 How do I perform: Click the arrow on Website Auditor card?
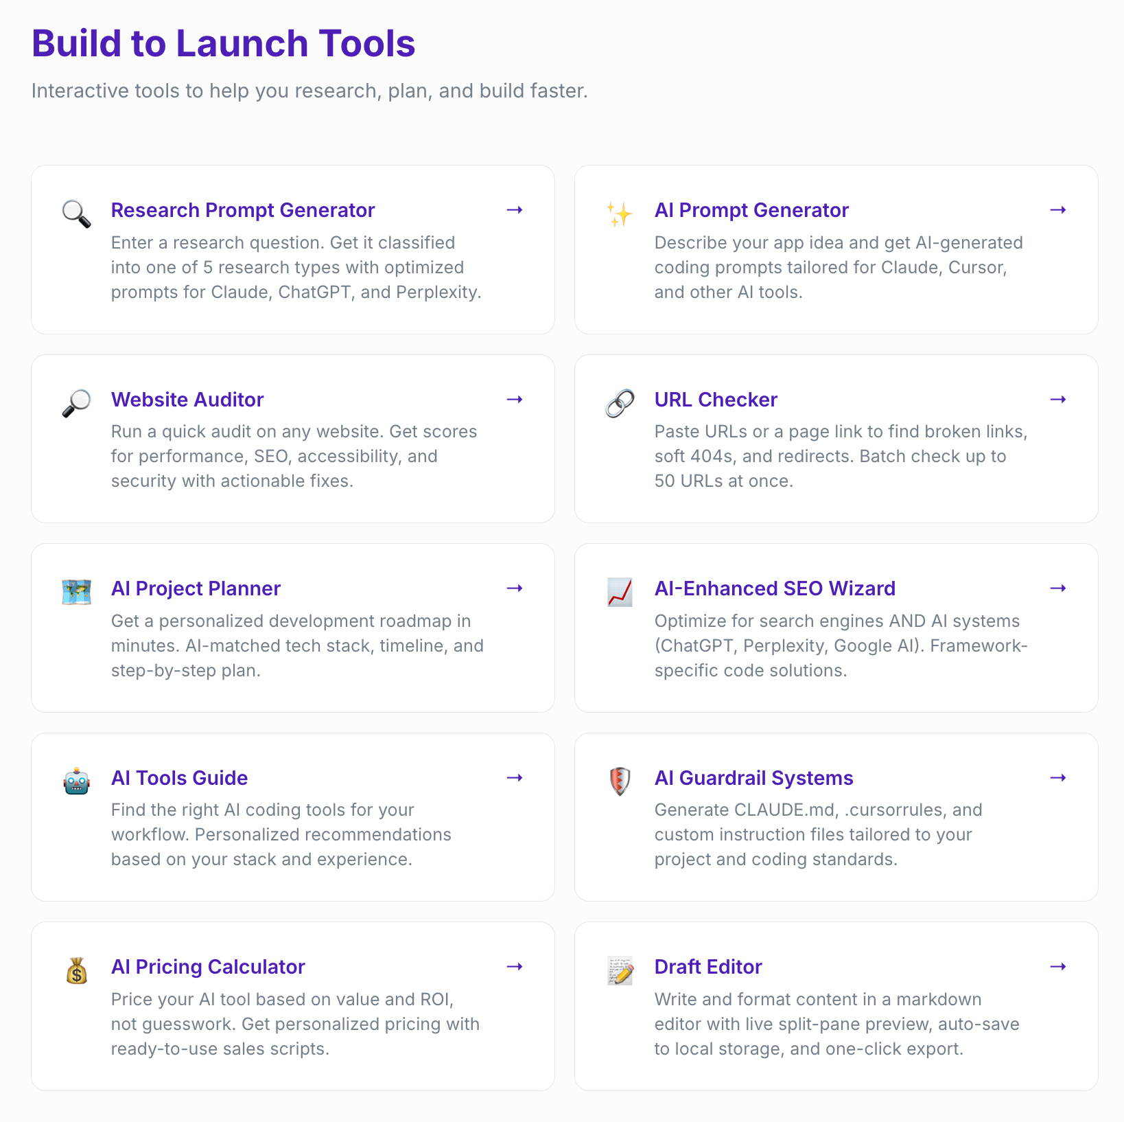(x=515, y=400)
